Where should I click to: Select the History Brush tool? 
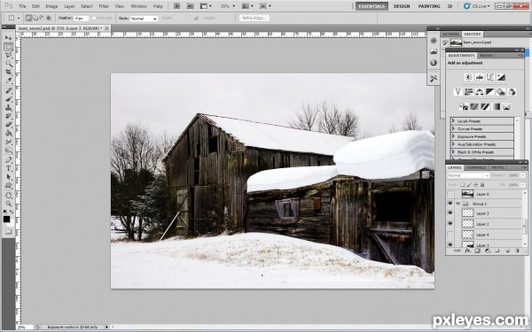point(9,116)
